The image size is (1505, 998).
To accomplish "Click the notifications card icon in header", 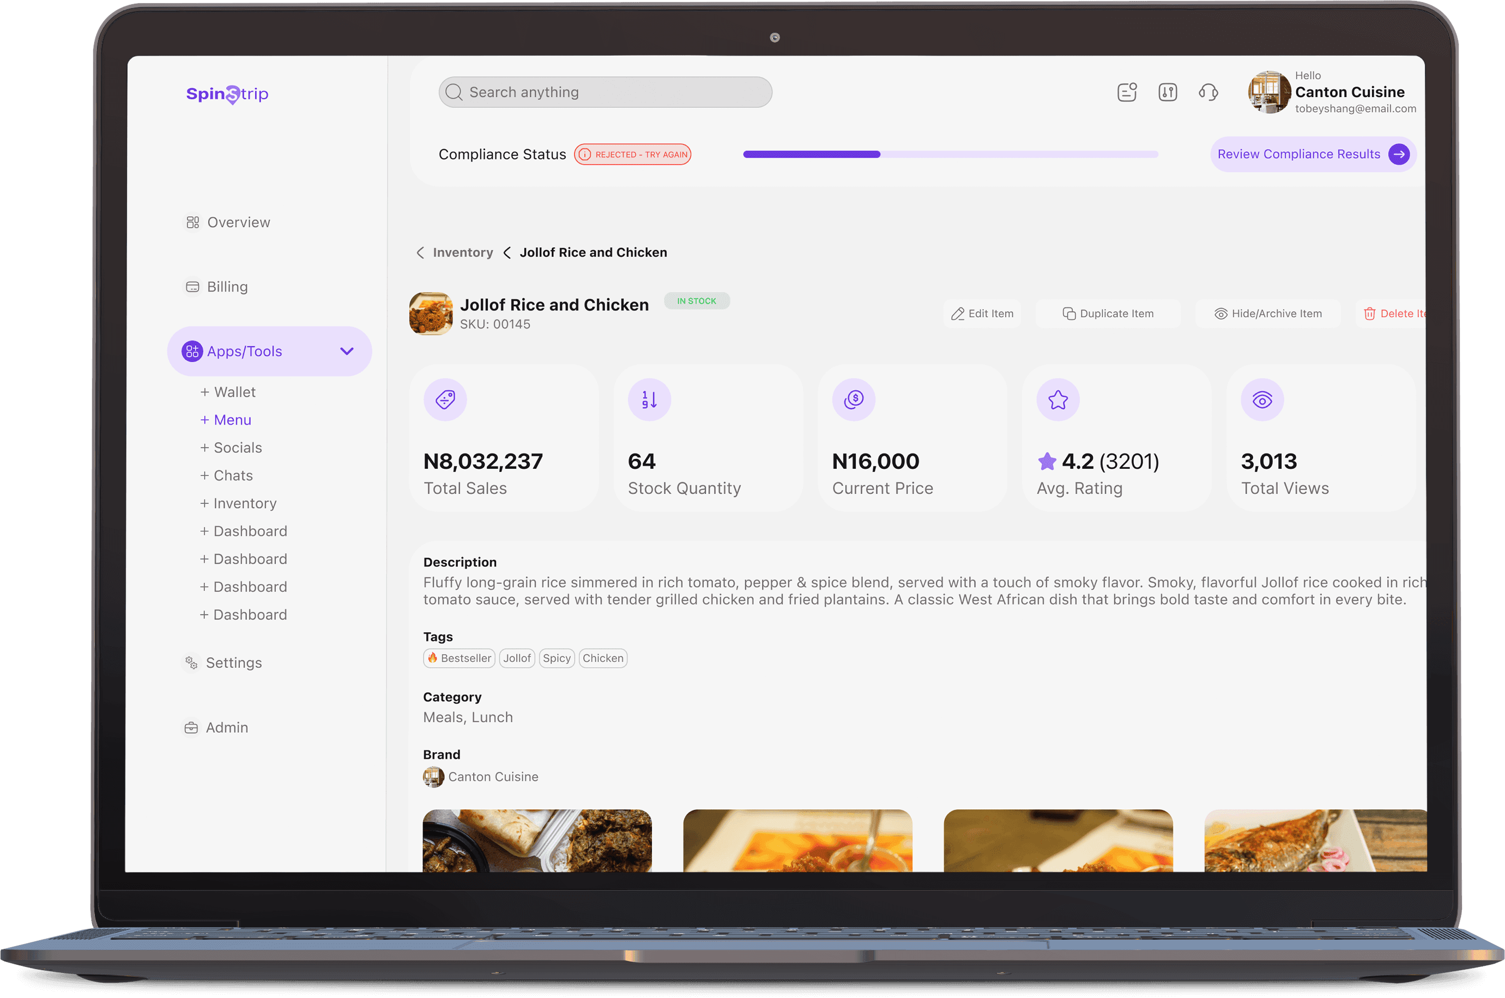I will click(1126, 92).
